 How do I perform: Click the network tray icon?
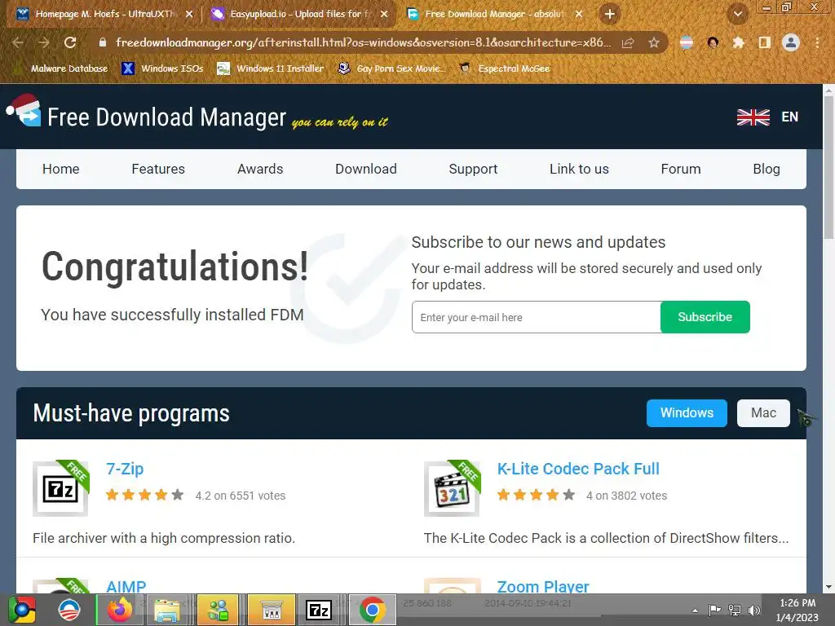click(x=735, y=611)
